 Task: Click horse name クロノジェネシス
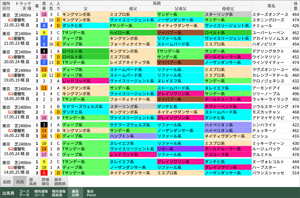[268, 81]
